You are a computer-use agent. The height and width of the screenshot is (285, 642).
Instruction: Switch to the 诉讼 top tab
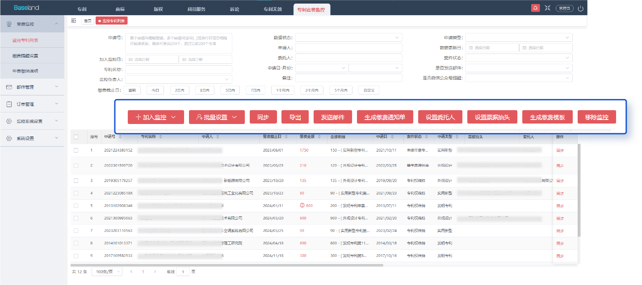(x=235, y=9)
